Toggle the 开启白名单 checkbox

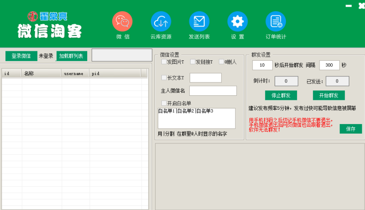click(x=164, y=103)
